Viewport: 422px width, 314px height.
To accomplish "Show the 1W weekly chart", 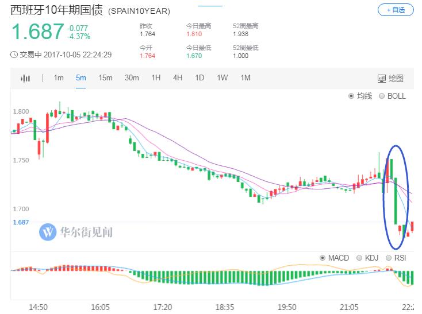I will pyautogui.click(x=222, y=78).
